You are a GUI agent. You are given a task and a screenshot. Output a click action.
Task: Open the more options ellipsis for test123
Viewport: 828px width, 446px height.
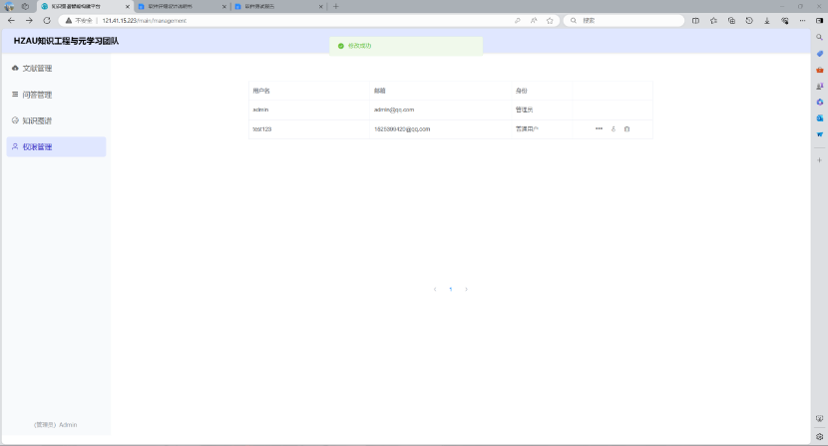pos(599,129)
